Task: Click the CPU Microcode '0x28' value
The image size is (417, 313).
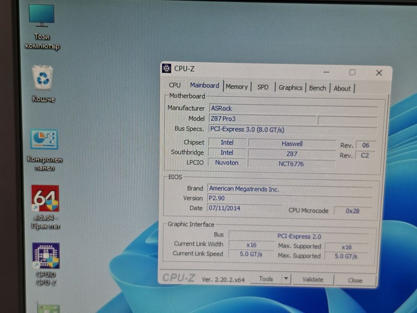Action: coord(352,211)
